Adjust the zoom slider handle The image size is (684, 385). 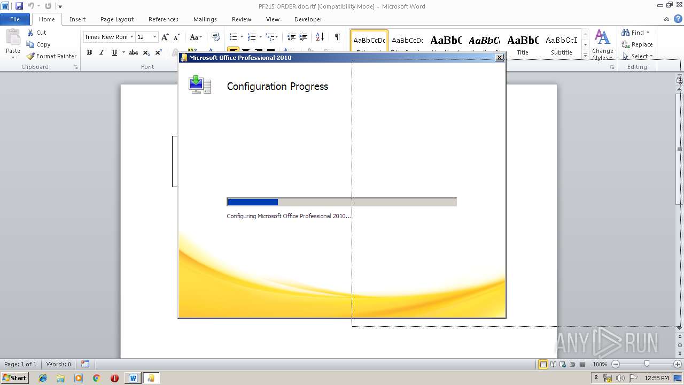[647, 364]
